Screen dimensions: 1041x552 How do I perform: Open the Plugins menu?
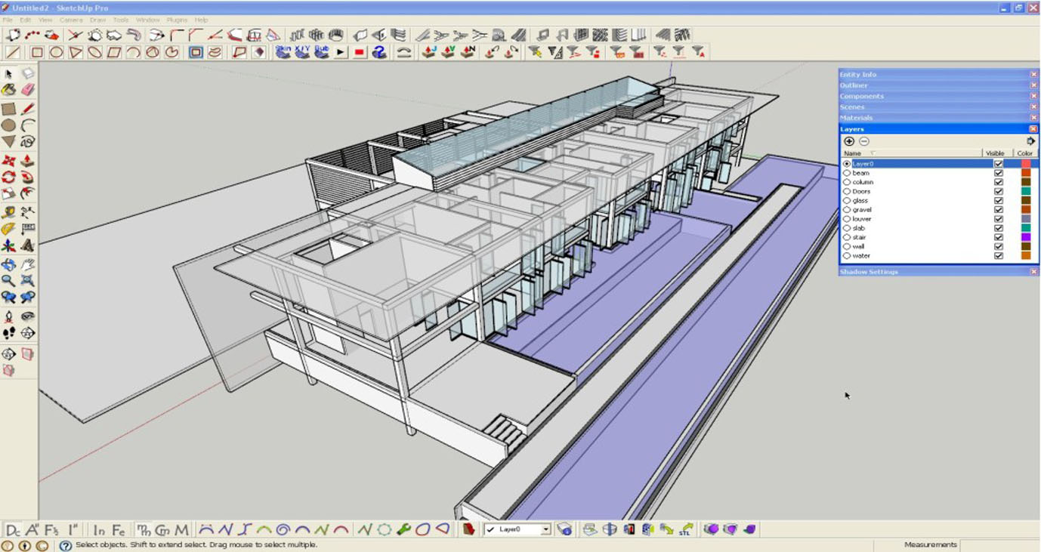click(x=176, y=20)
